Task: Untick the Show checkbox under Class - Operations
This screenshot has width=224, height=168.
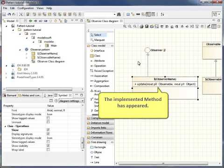Action: pos(48,130)
